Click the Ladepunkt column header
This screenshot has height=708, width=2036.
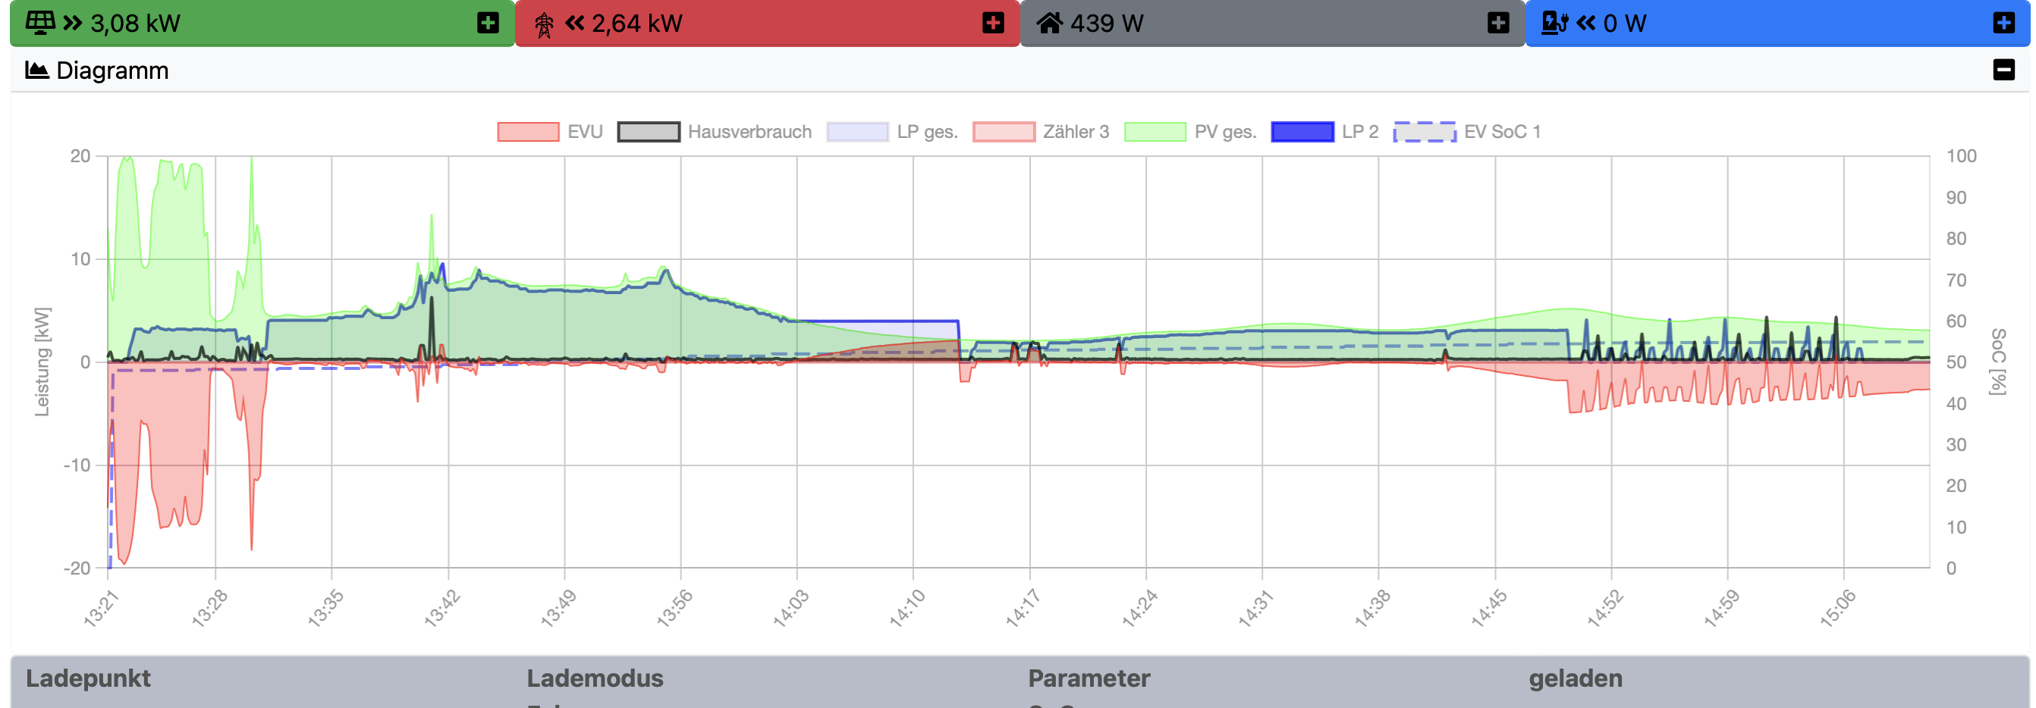click(88, 678)
